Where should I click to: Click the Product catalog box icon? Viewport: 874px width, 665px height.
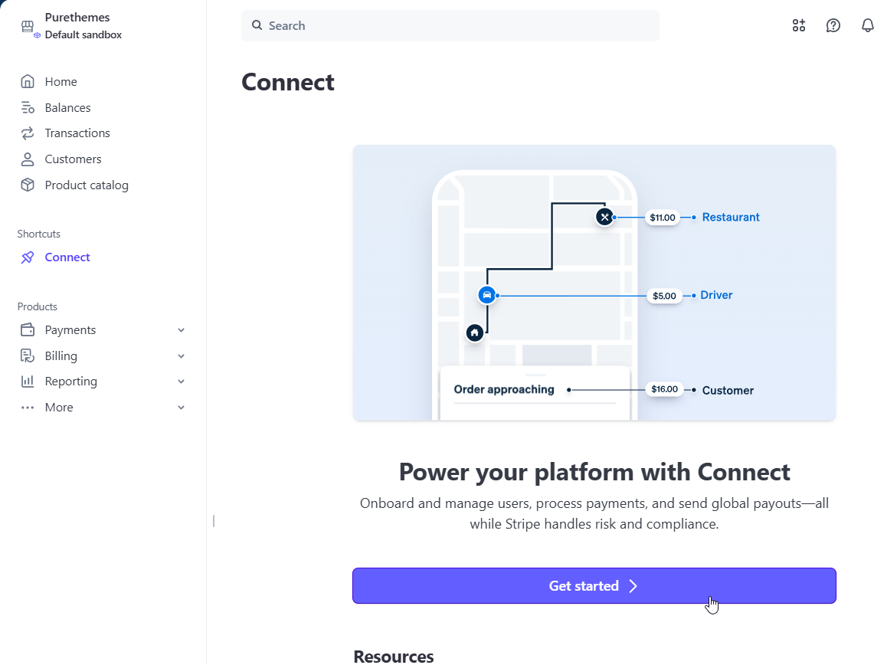[x=28, y=185]
